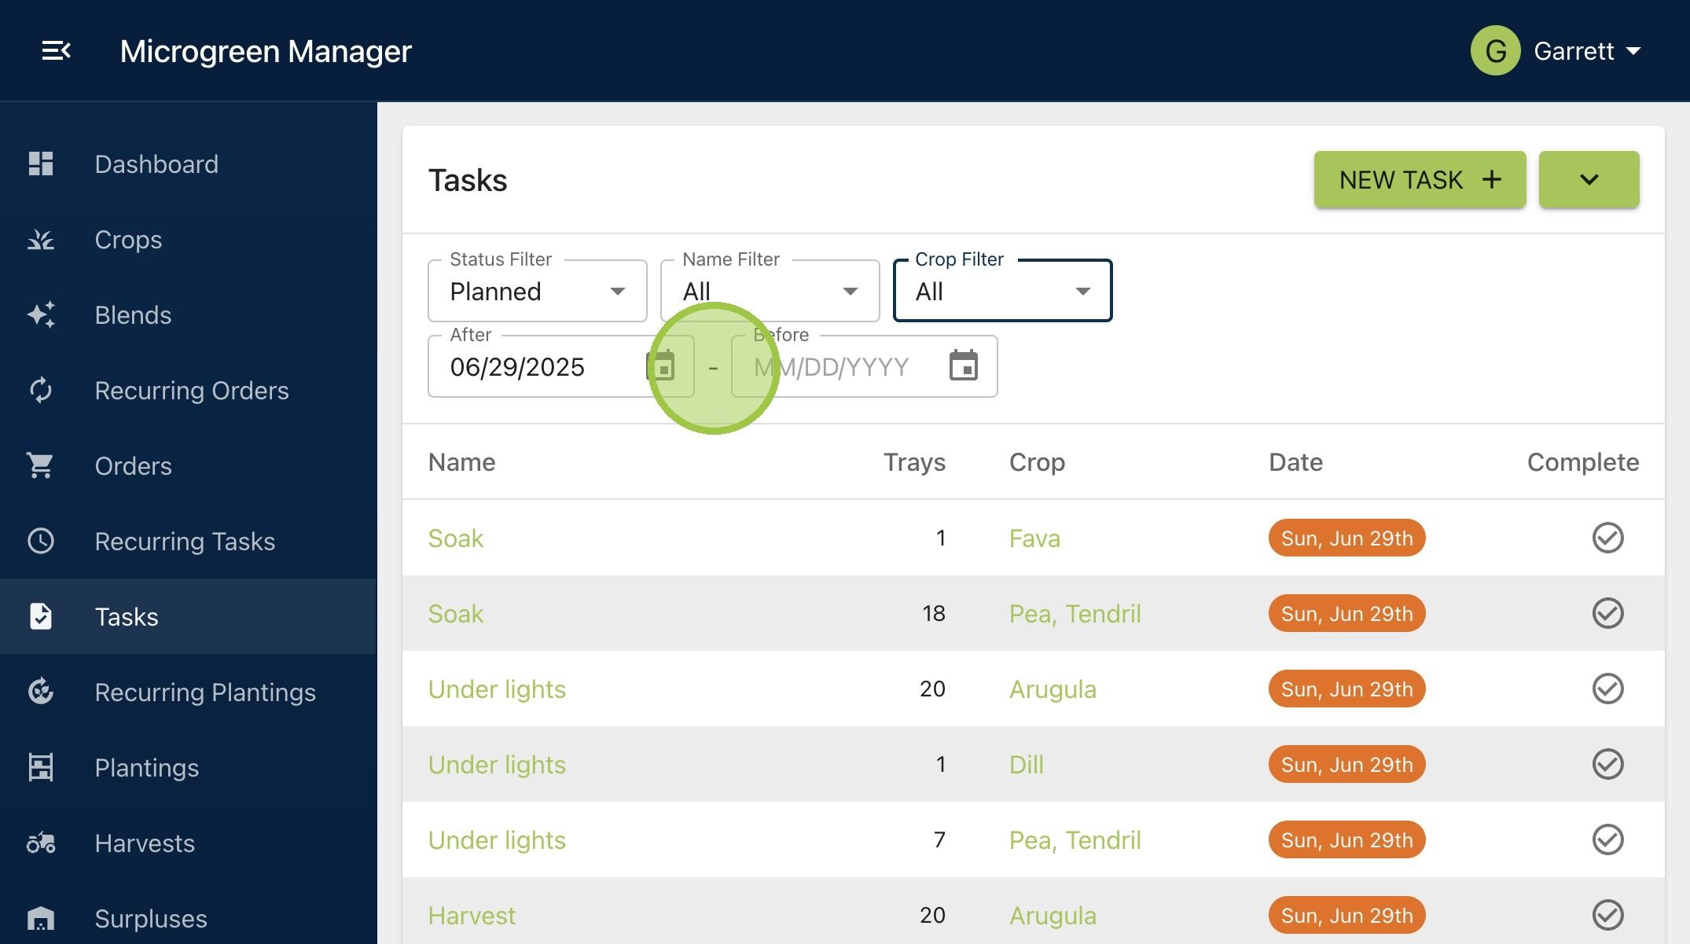Click the Crop column header

(1037, 462)
